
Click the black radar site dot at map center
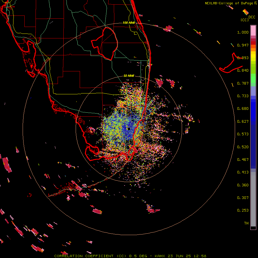click(129, 129)
